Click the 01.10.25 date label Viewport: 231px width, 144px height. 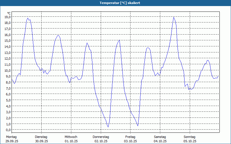coord(71,141)
